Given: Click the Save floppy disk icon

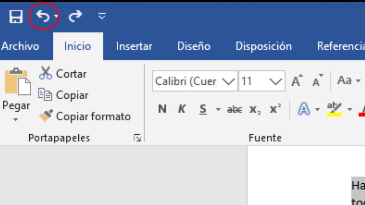Looking at the screenshot, I should pos(16,17).
